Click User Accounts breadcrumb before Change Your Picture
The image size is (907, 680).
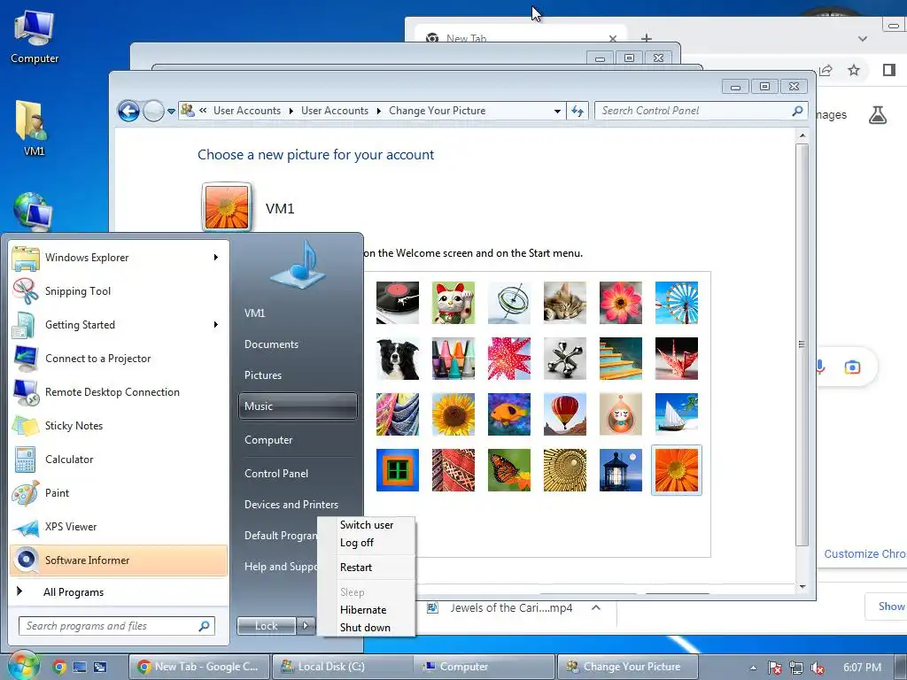click(334, 111)
